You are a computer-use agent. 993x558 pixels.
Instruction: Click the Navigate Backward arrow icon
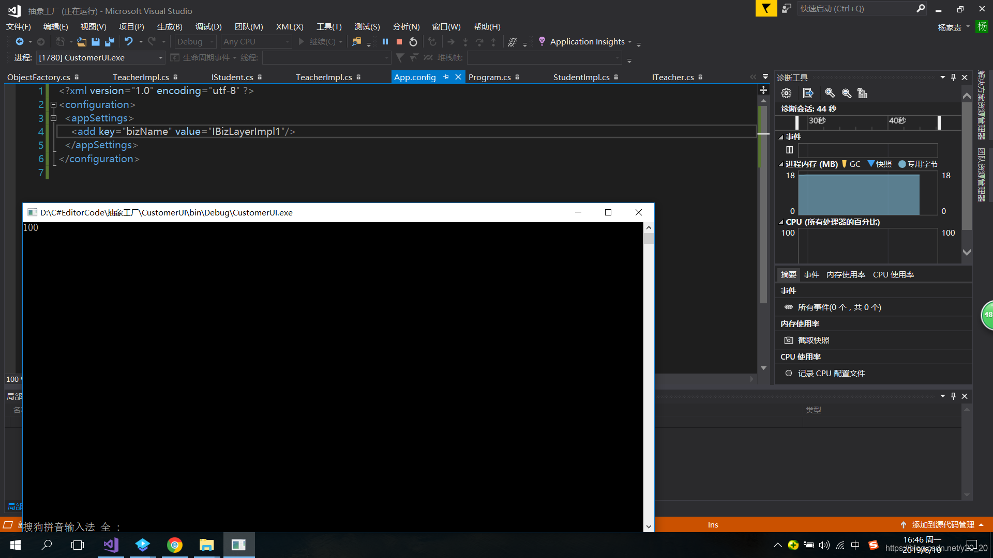tap(20, 42)
